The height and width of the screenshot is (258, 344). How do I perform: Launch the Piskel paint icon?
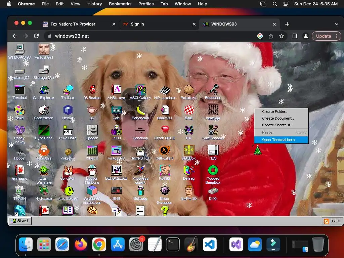click(19, 112)
